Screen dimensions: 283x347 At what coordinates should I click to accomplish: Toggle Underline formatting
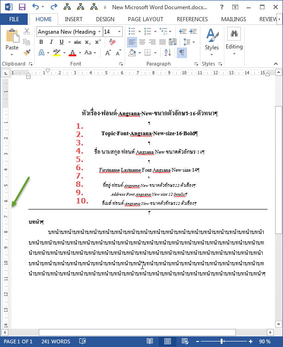click(x=61, y=42)
